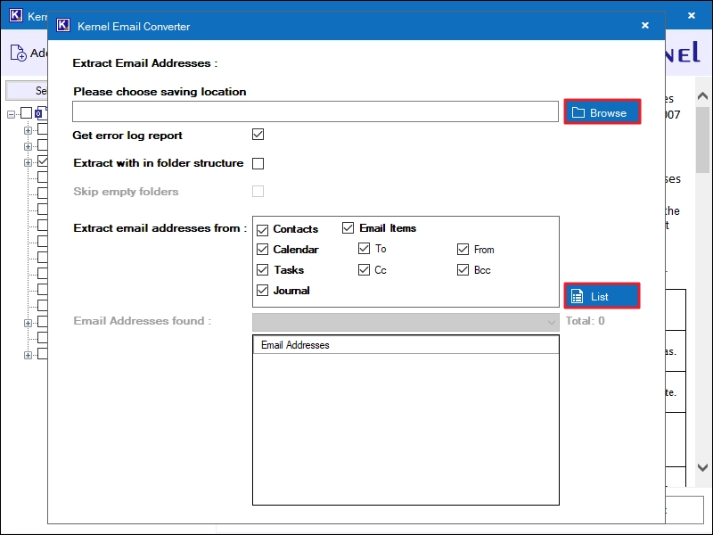Click the List button
The width and height of the screenshot is (713, 535).
point(602,296)
